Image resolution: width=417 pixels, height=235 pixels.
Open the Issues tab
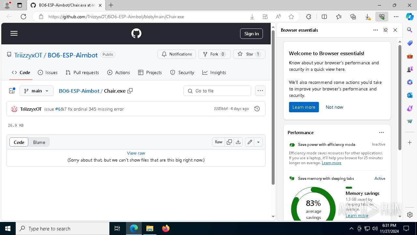48,72
